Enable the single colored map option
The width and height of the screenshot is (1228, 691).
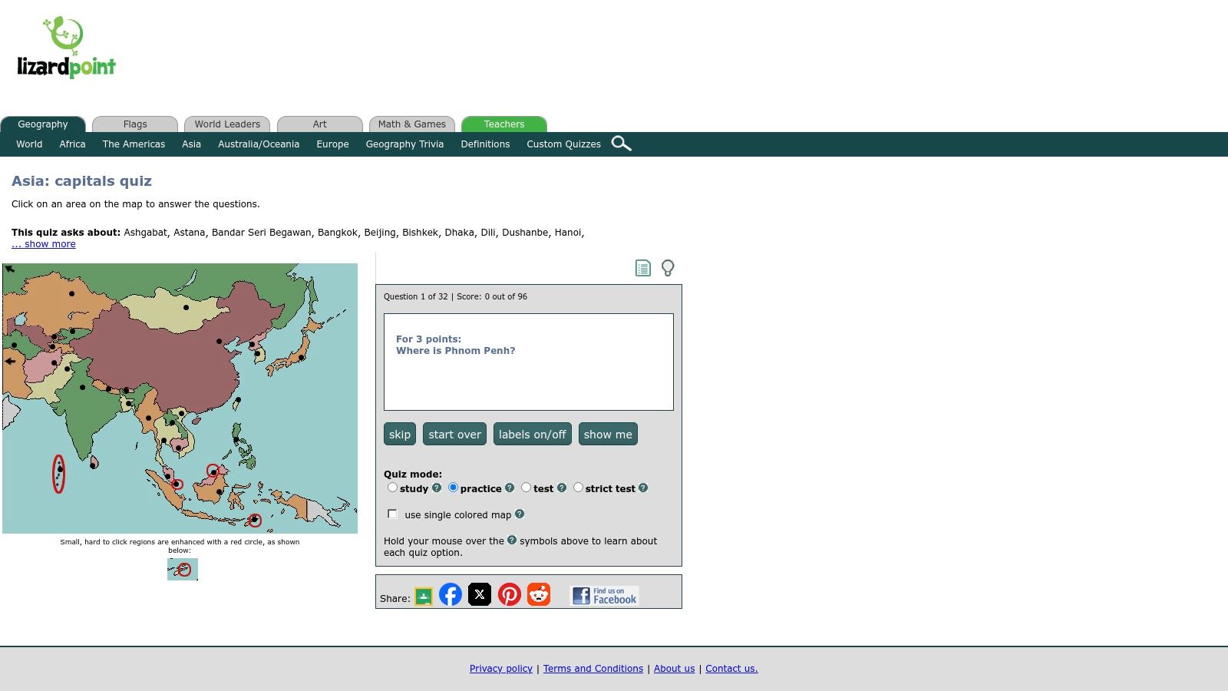(x=392, y=514)
